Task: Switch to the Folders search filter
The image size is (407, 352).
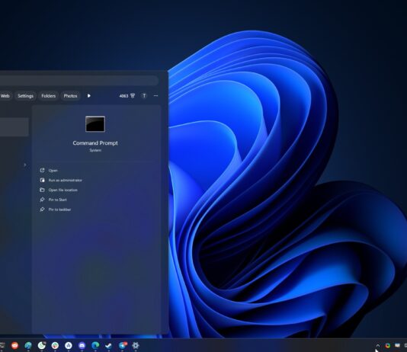Action: [49, 96]
